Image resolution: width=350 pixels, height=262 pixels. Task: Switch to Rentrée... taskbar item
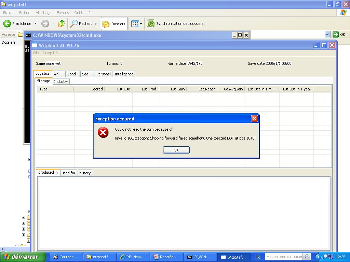coord(166,257)
